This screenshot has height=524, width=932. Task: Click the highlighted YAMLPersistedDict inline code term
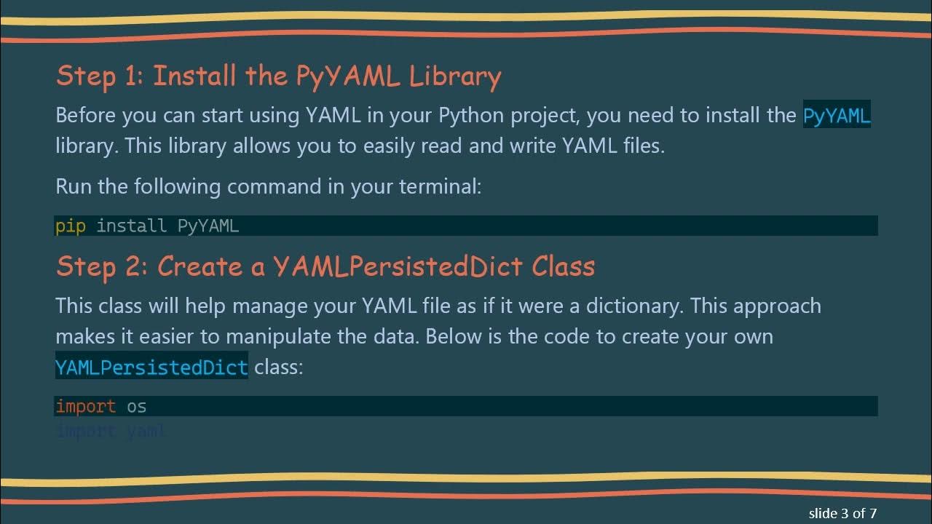tap(151, 368)
